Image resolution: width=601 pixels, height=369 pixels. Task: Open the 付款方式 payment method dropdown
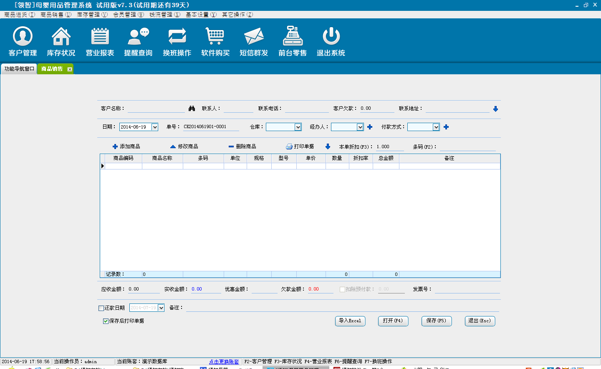pos(436,127)
